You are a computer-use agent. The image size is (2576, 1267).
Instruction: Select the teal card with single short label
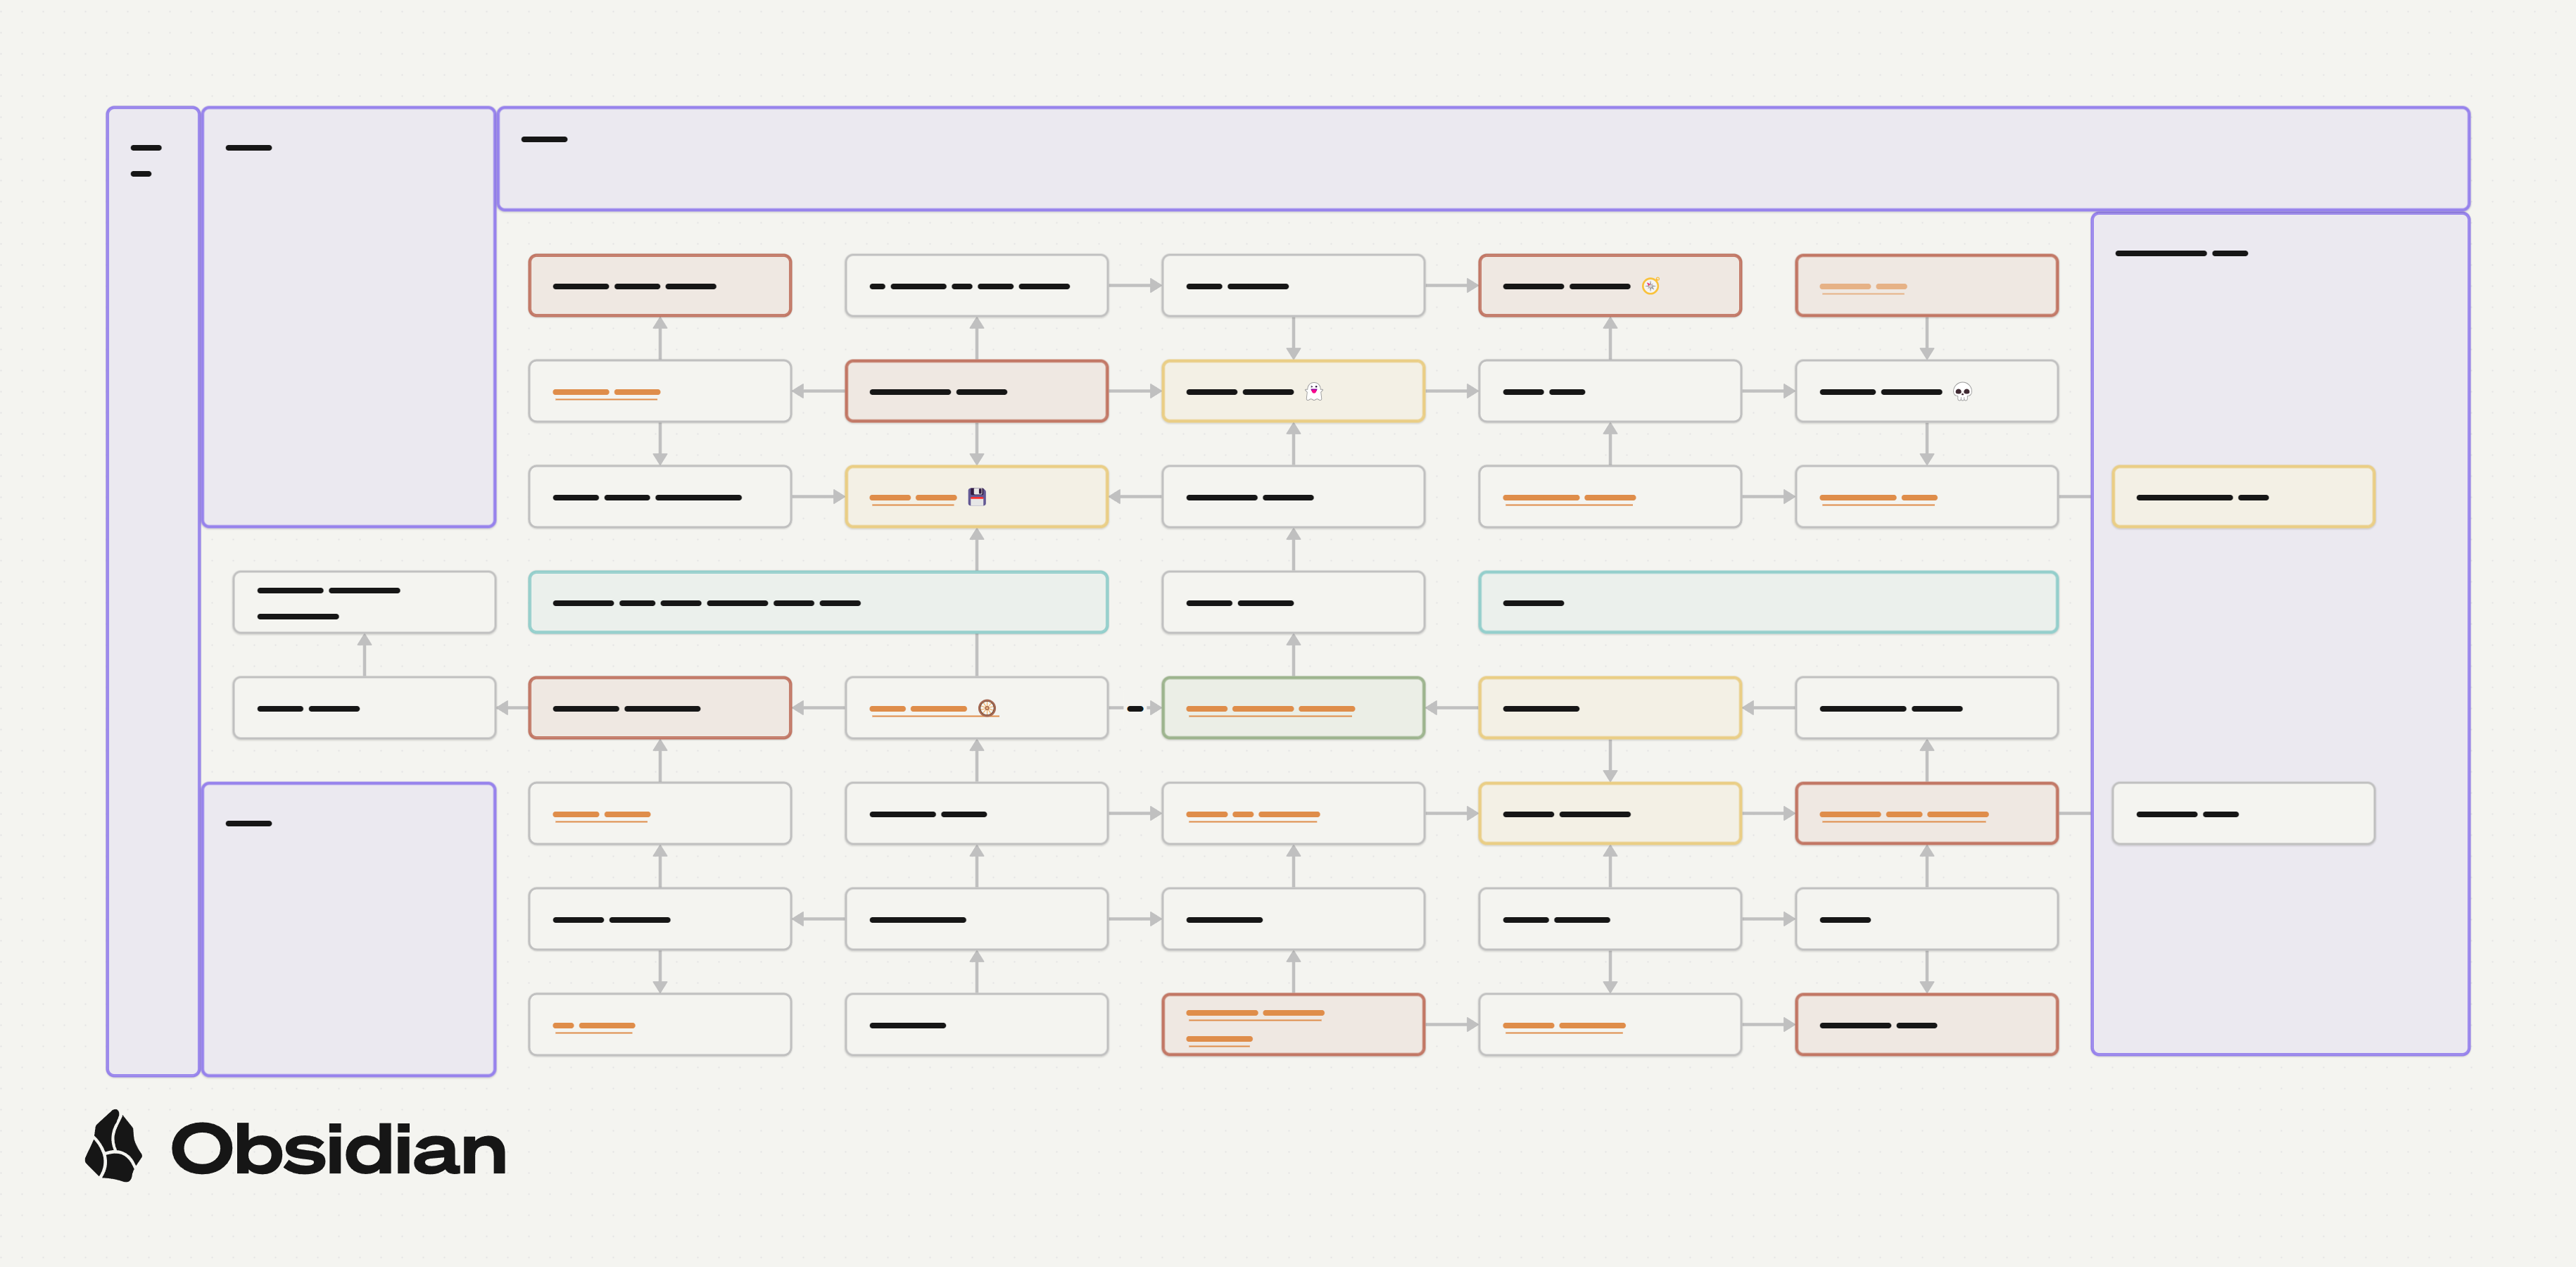1767,603
